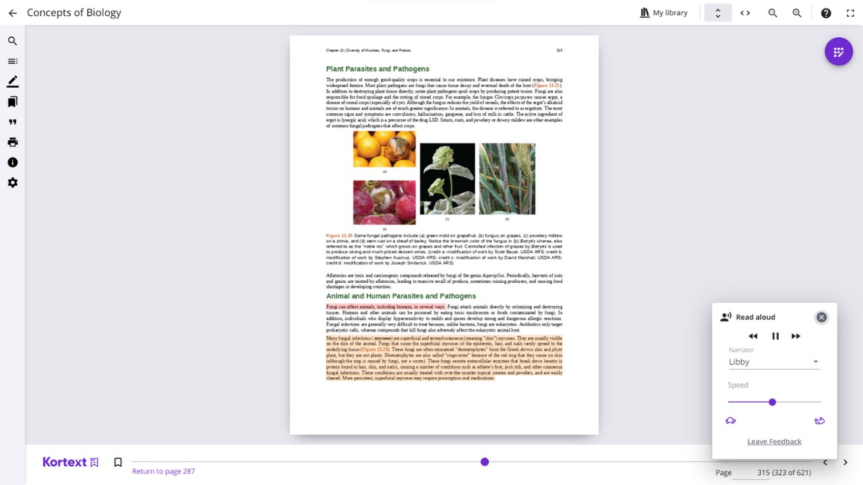Click the zoom in magnifier
Image resolution: width=863 pixels, height=485 pixels.
[797, 13]
